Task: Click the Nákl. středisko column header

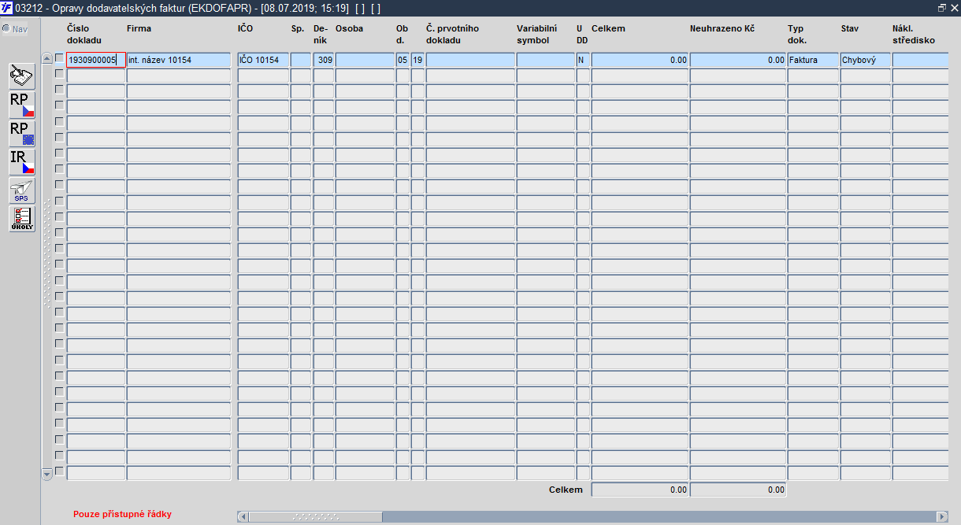Action: (913, 34)
